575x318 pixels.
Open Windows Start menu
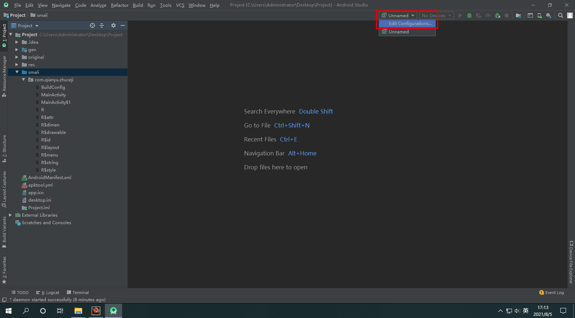tap(9, 310)
